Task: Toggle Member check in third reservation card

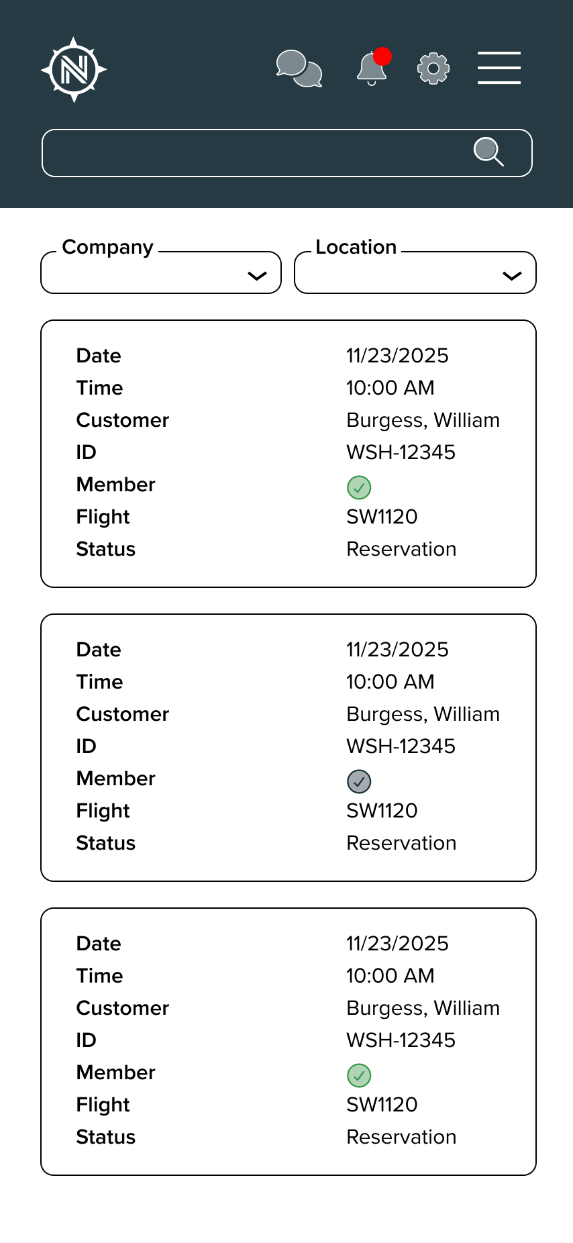Action: 359,1075
